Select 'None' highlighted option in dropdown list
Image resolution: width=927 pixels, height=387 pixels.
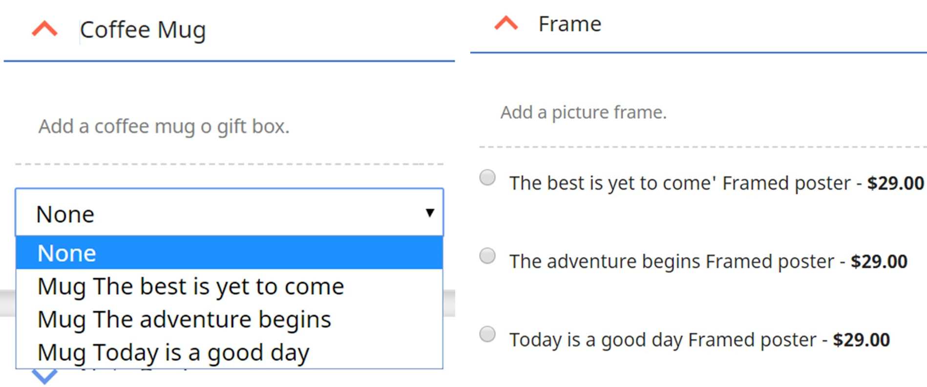[229, 253]
